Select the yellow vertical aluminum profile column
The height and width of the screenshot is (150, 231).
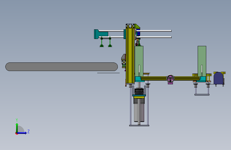[130, 55]
